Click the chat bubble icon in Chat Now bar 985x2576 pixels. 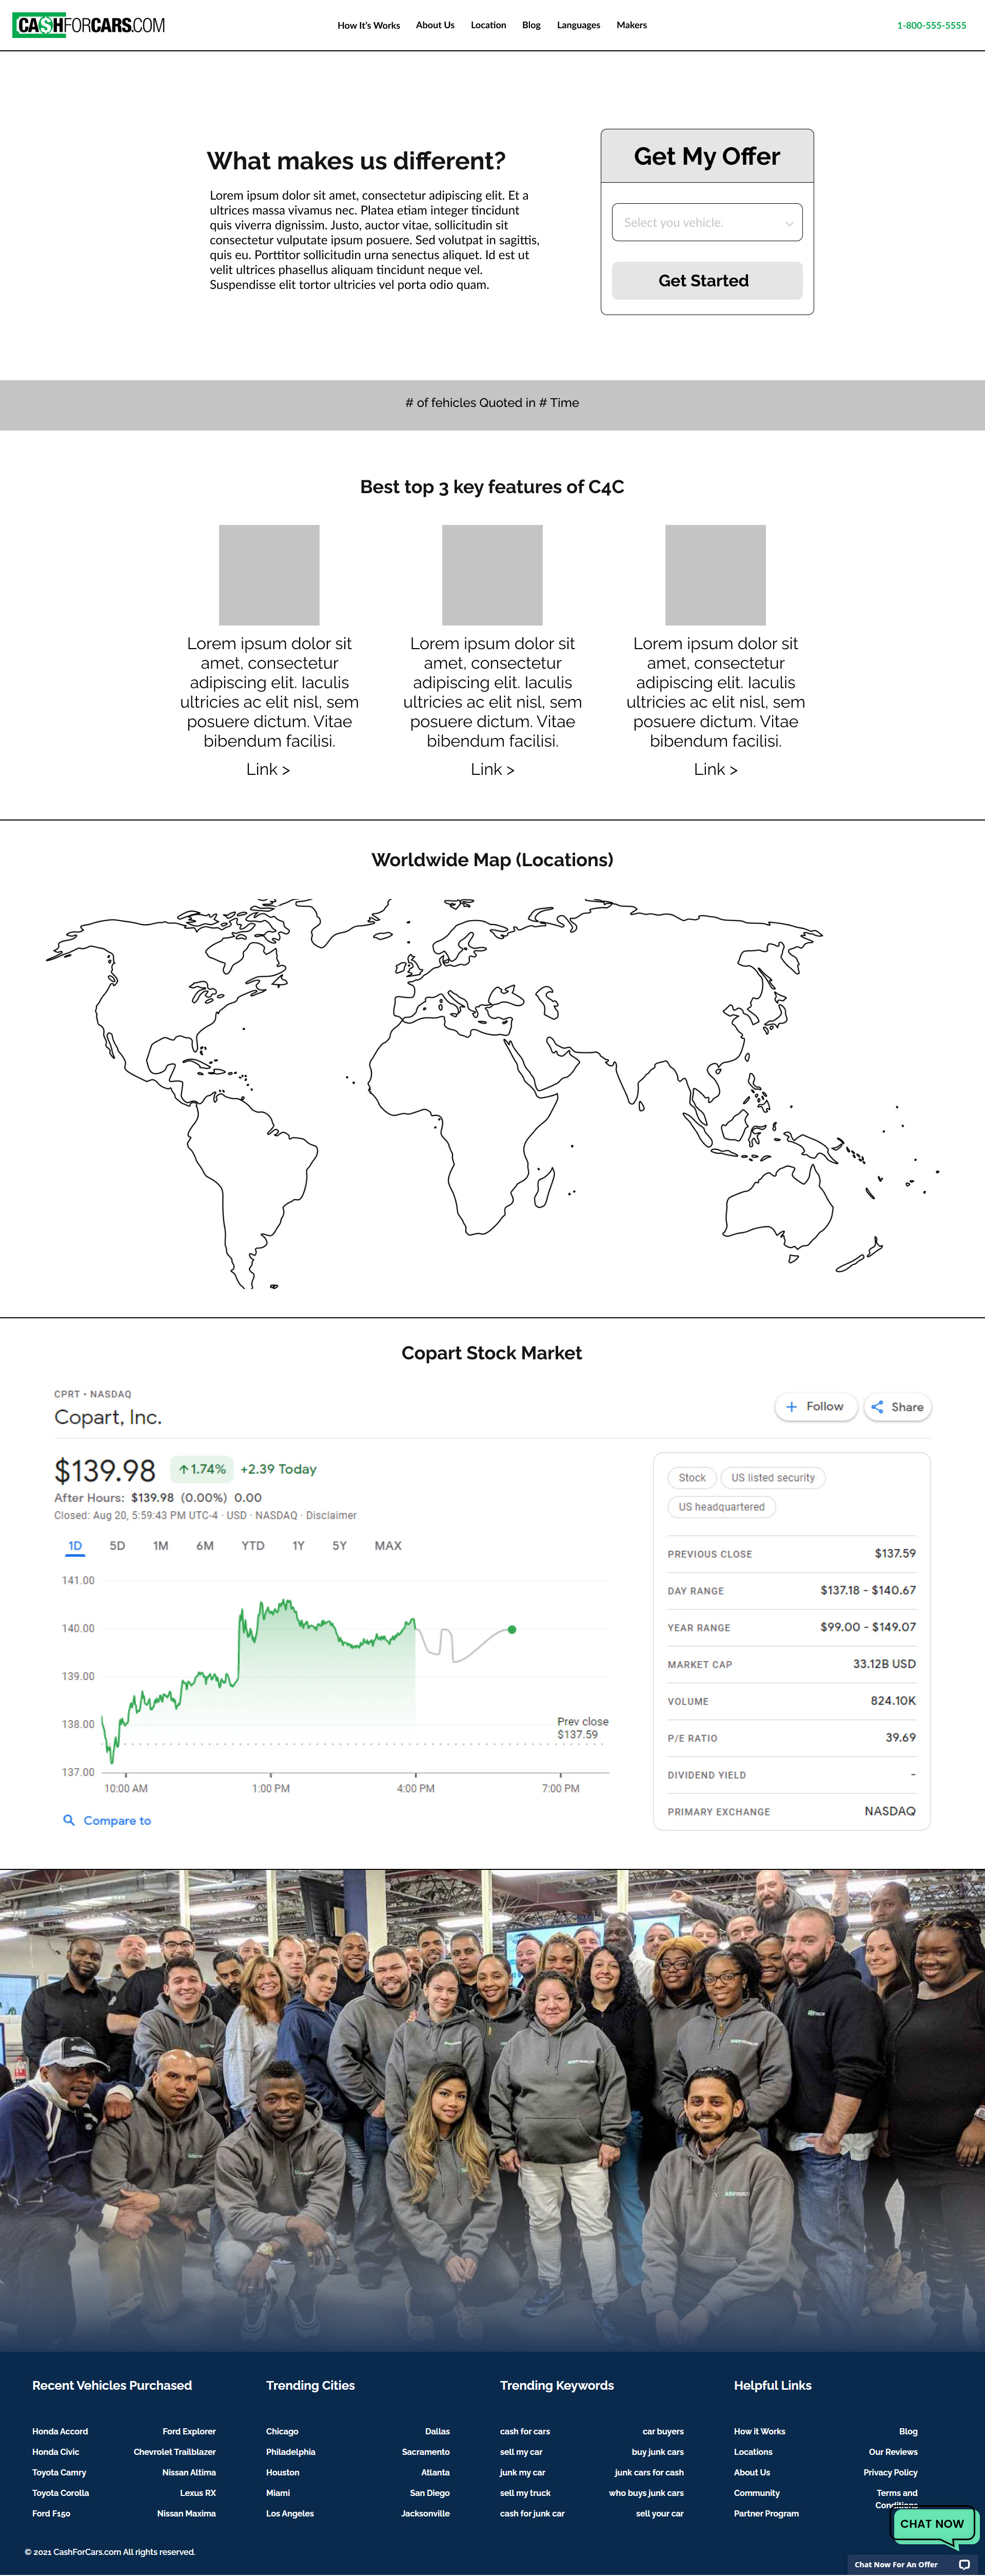[x=964, y=2564]
